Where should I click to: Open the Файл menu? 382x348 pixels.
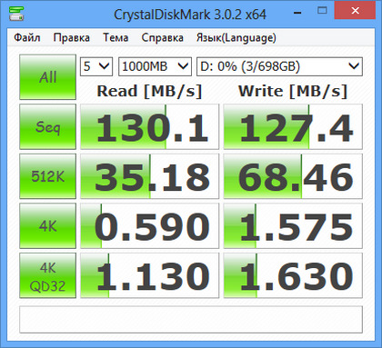click(x=27, y=38)
